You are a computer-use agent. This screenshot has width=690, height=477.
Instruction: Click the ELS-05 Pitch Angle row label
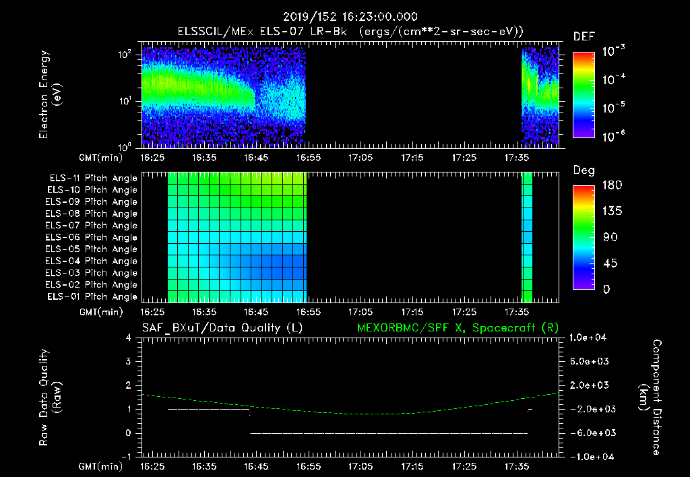(x=91, y=249)
